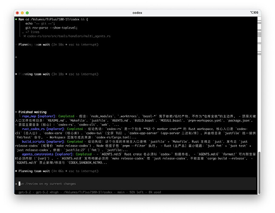Click '8% used' in status bar
Image resolution: width=275 pixels, height=213 pixels.
[155, 192]
